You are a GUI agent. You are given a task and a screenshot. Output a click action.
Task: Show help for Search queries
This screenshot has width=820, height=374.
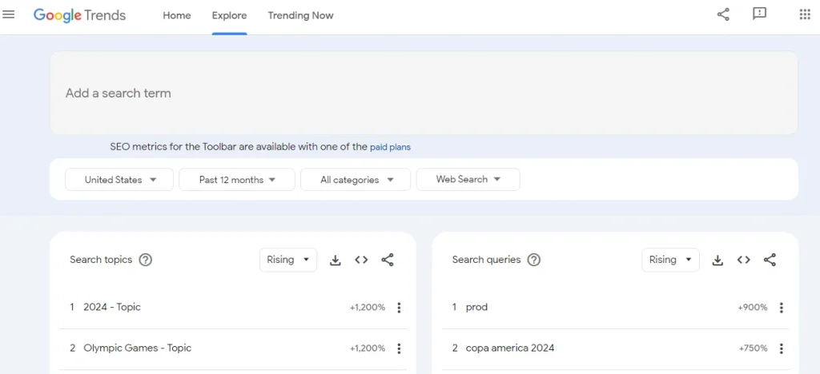[x=533, y=260]
